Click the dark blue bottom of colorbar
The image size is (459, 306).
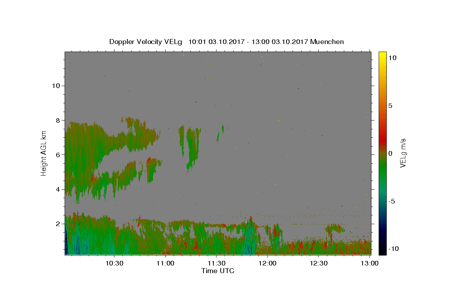pos(382,251)
